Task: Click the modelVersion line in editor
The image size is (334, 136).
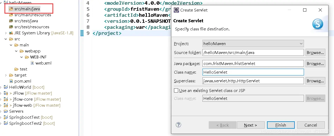Action: tap(153, 3)
